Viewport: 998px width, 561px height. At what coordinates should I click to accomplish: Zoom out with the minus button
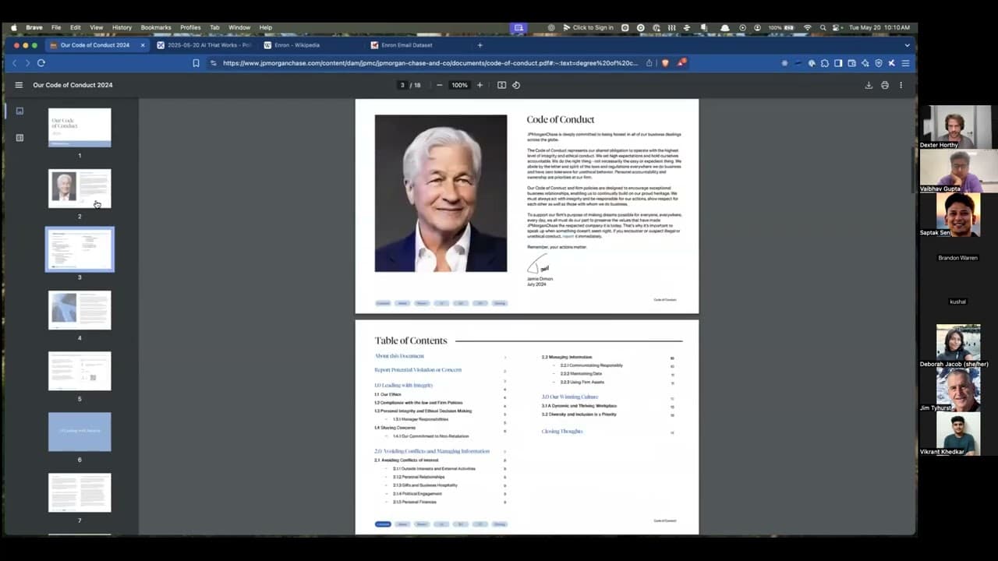tap(440, 85)
